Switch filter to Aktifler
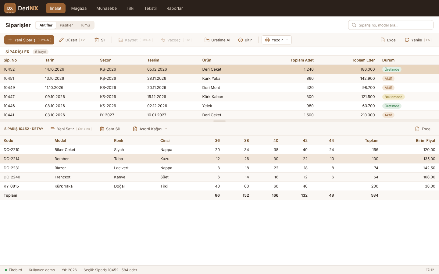Viewport: 439px width, 274px height. pyautogui.click(x=46, y=25)
